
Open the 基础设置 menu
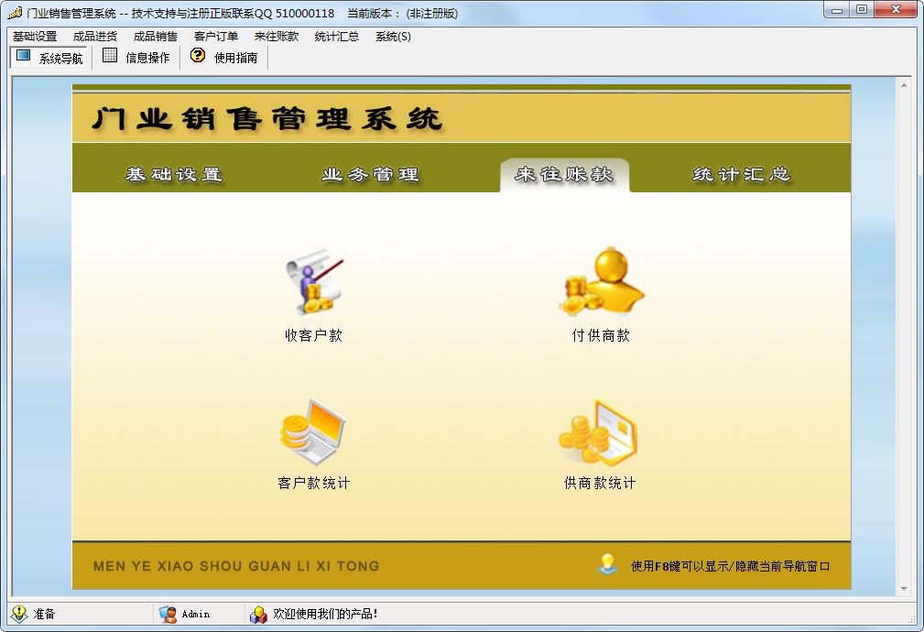pos(35,37)
